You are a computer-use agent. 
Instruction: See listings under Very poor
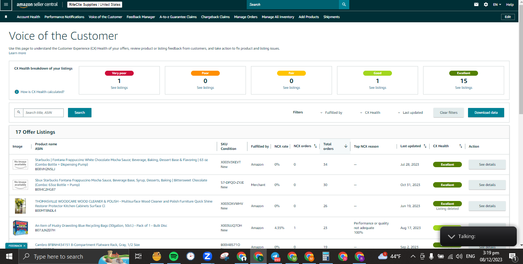119,88
